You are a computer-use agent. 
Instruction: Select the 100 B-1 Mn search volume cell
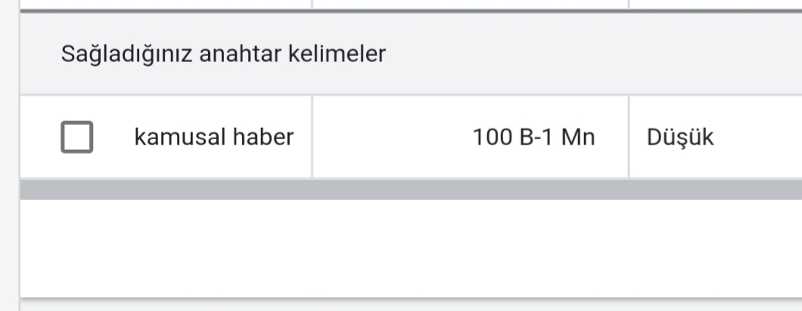(470, 137)
